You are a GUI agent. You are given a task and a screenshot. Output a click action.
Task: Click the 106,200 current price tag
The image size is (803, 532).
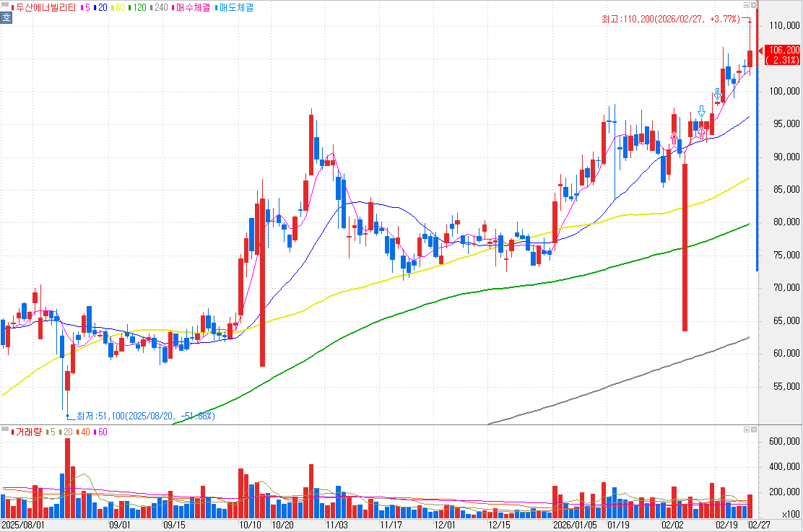point(784,55)
